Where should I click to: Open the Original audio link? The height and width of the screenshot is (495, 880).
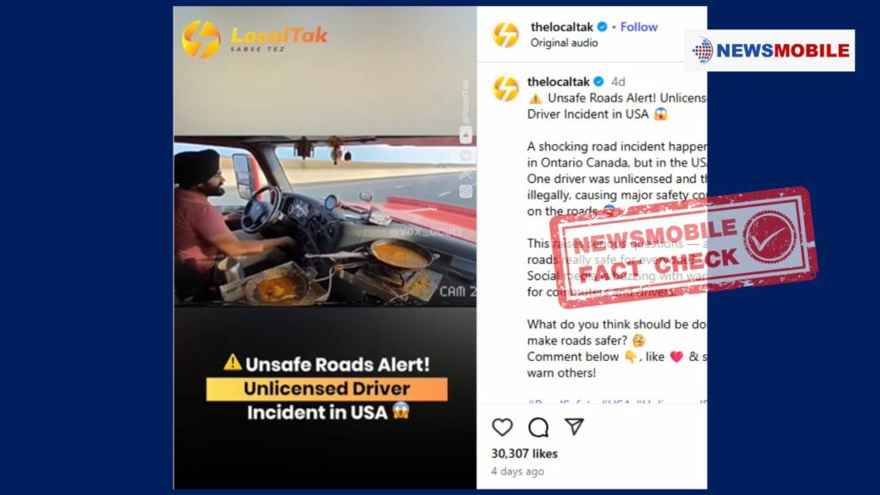pyautogui.click(x=564, y=43)
